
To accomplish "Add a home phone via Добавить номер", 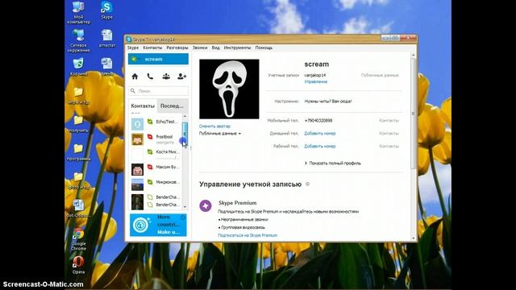I will [319, 134].
